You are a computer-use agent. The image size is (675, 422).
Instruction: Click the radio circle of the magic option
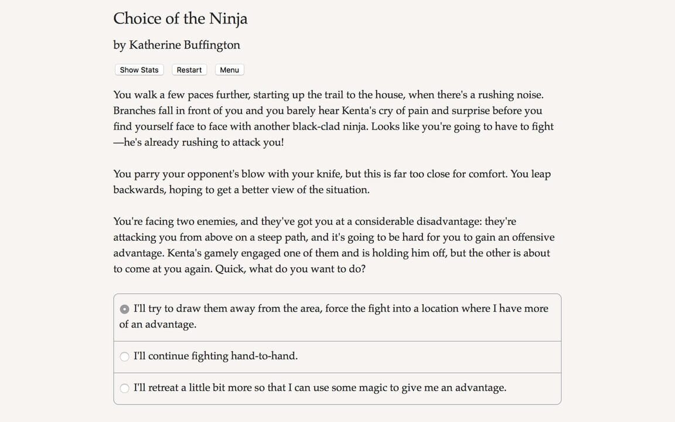tap(124, 388)
